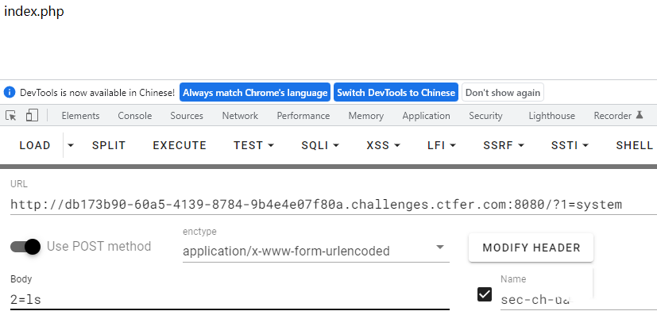Screen dimensions: 657x311
Task: Select the Application tab
Action: coord(426,116)
